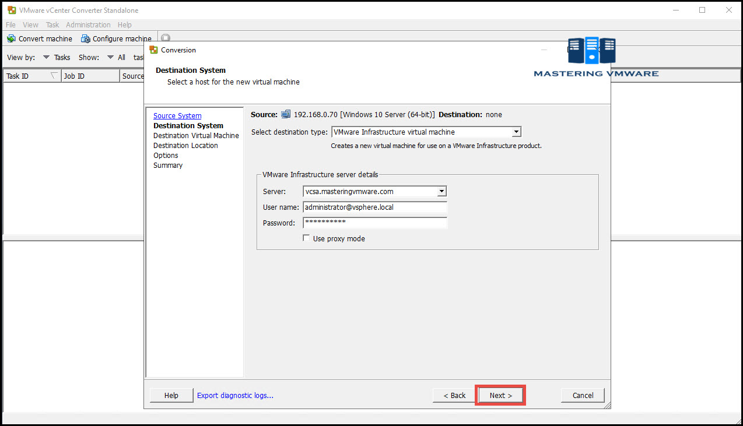Select Summary wizard step

point(168,165)
